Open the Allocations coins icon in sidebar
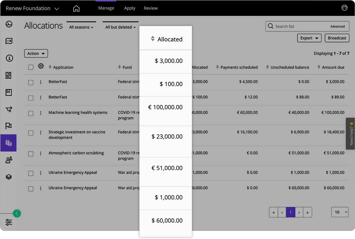 point(9,143)
